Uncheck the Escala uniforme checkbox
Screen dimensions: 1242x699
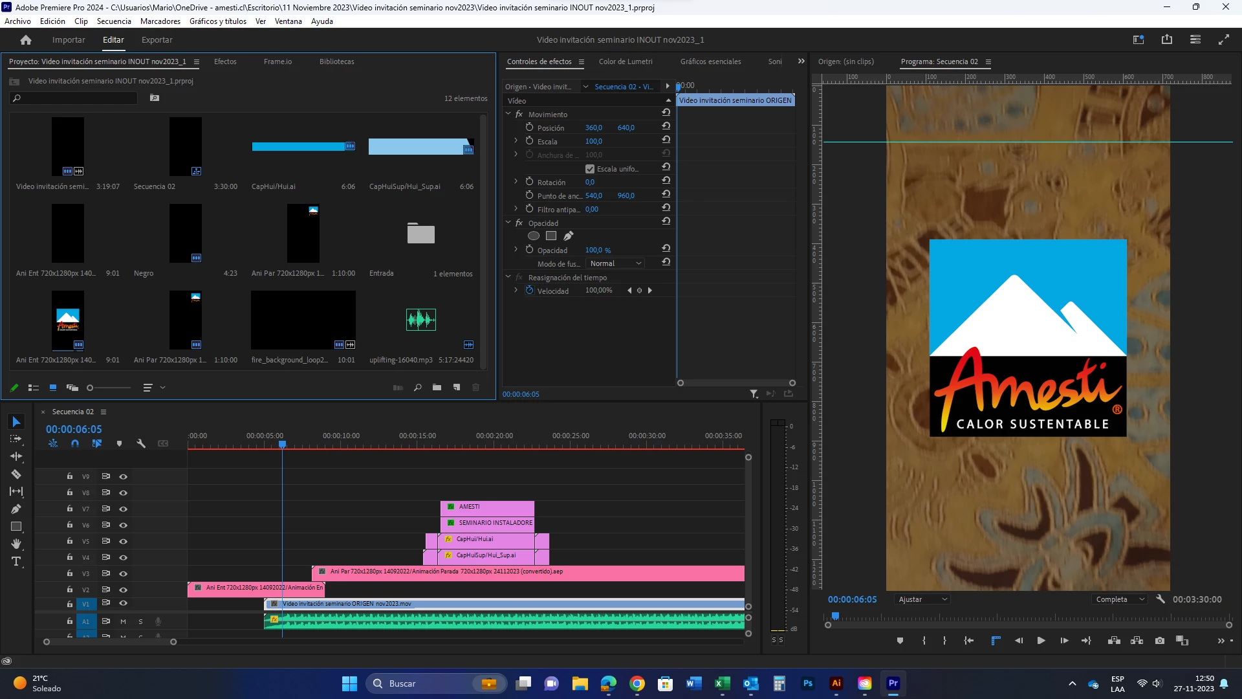pos(589,169)
